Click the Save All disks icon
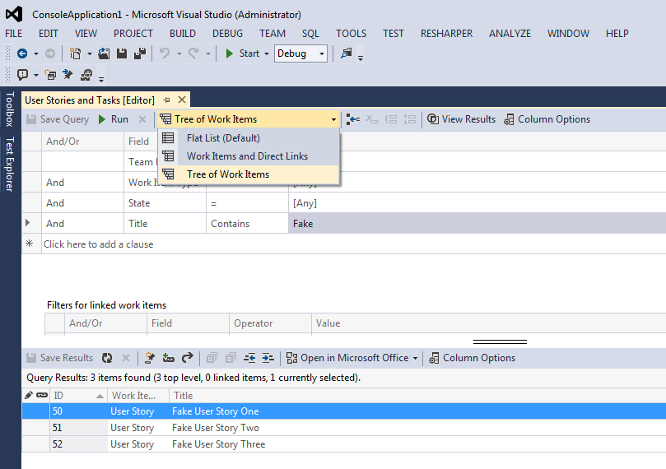 click(140, 53)
